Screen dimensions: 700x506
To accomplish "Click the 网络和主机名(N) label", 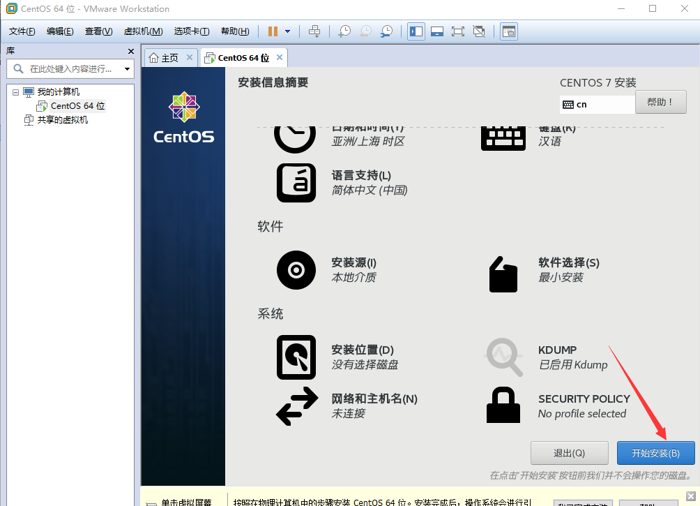I will 374,399.
